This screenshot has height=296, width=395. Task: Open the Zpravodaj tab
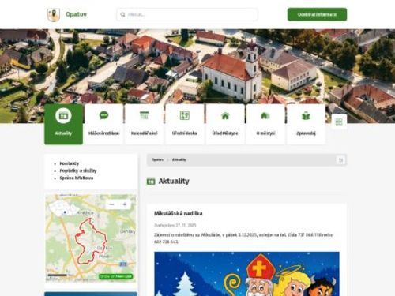pos(306,124)
